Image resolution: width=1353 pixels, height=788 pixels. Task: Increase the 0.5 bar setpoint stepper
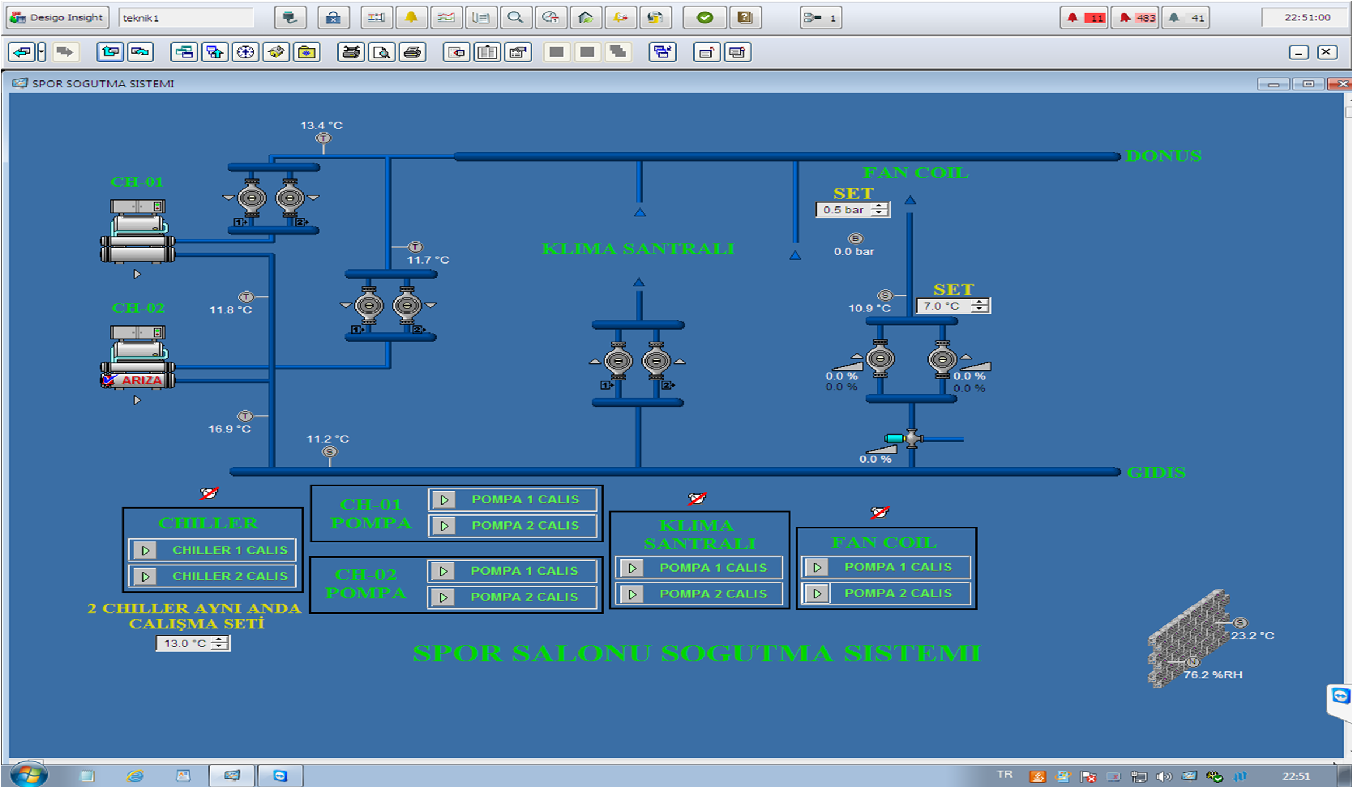click(x=879, y=206)
